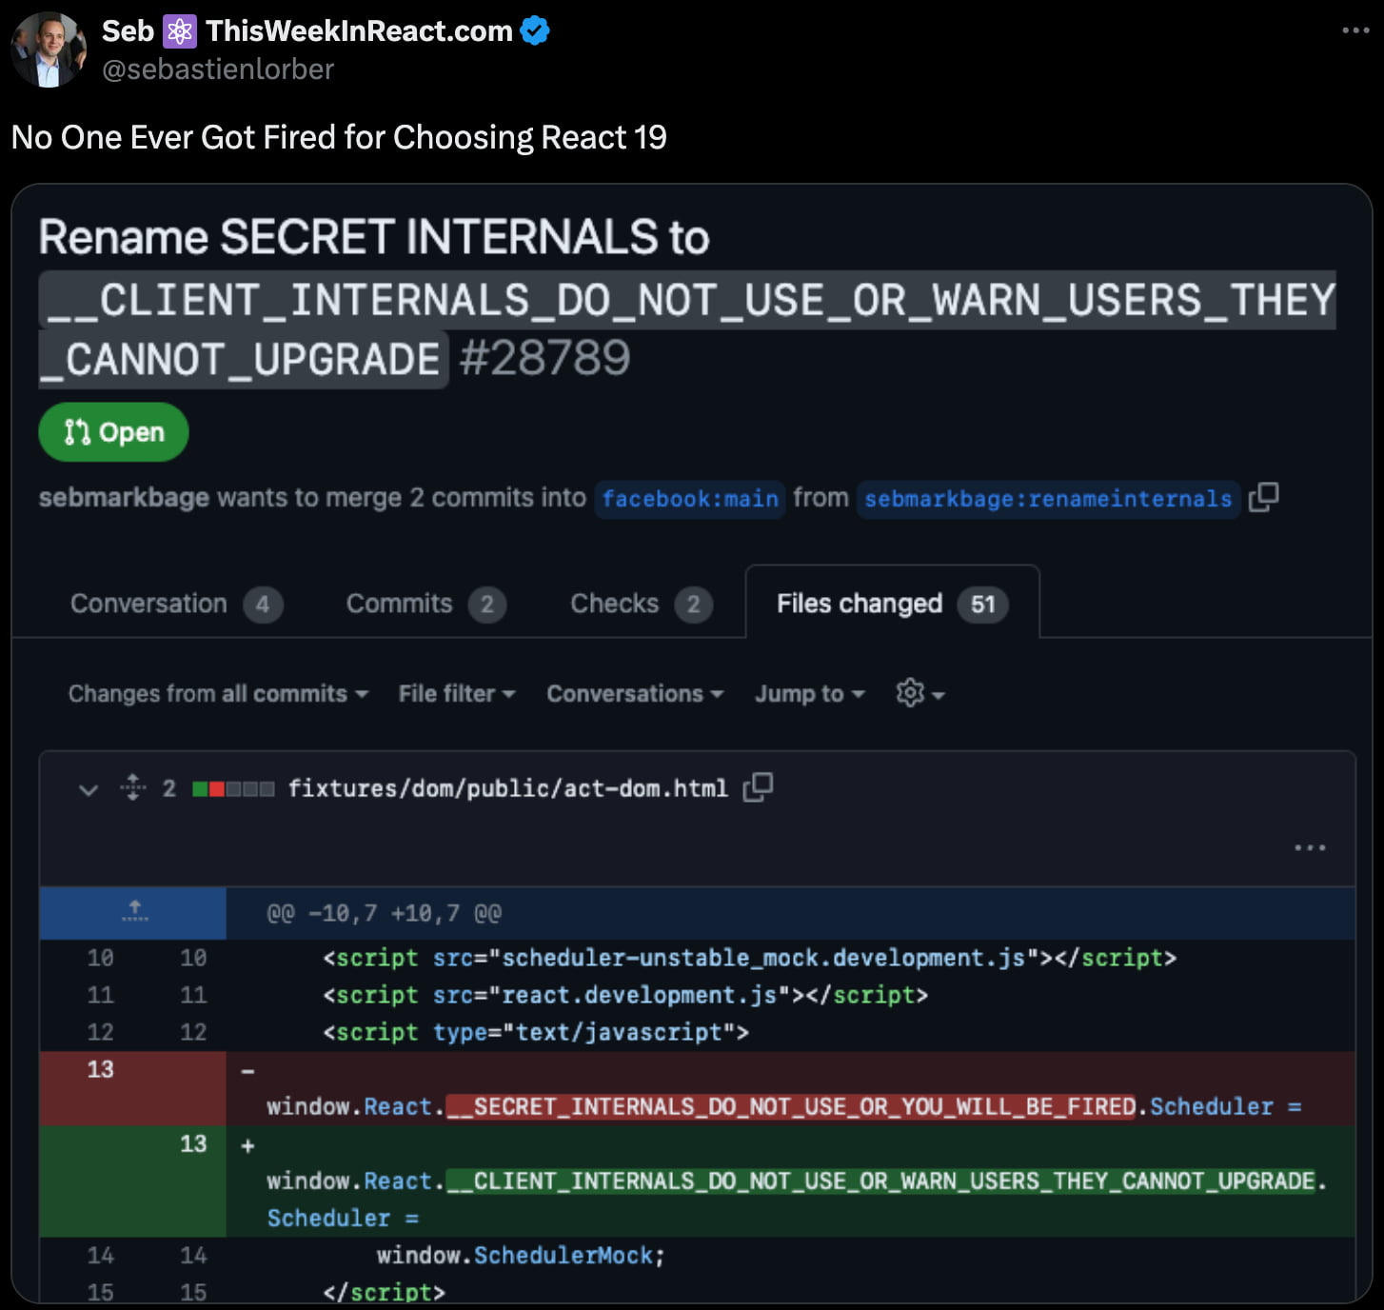Screen dimensions: 1384x1310
Task: Open the tweet's three-dot more menu
Action: click(x=1355, y=30)
